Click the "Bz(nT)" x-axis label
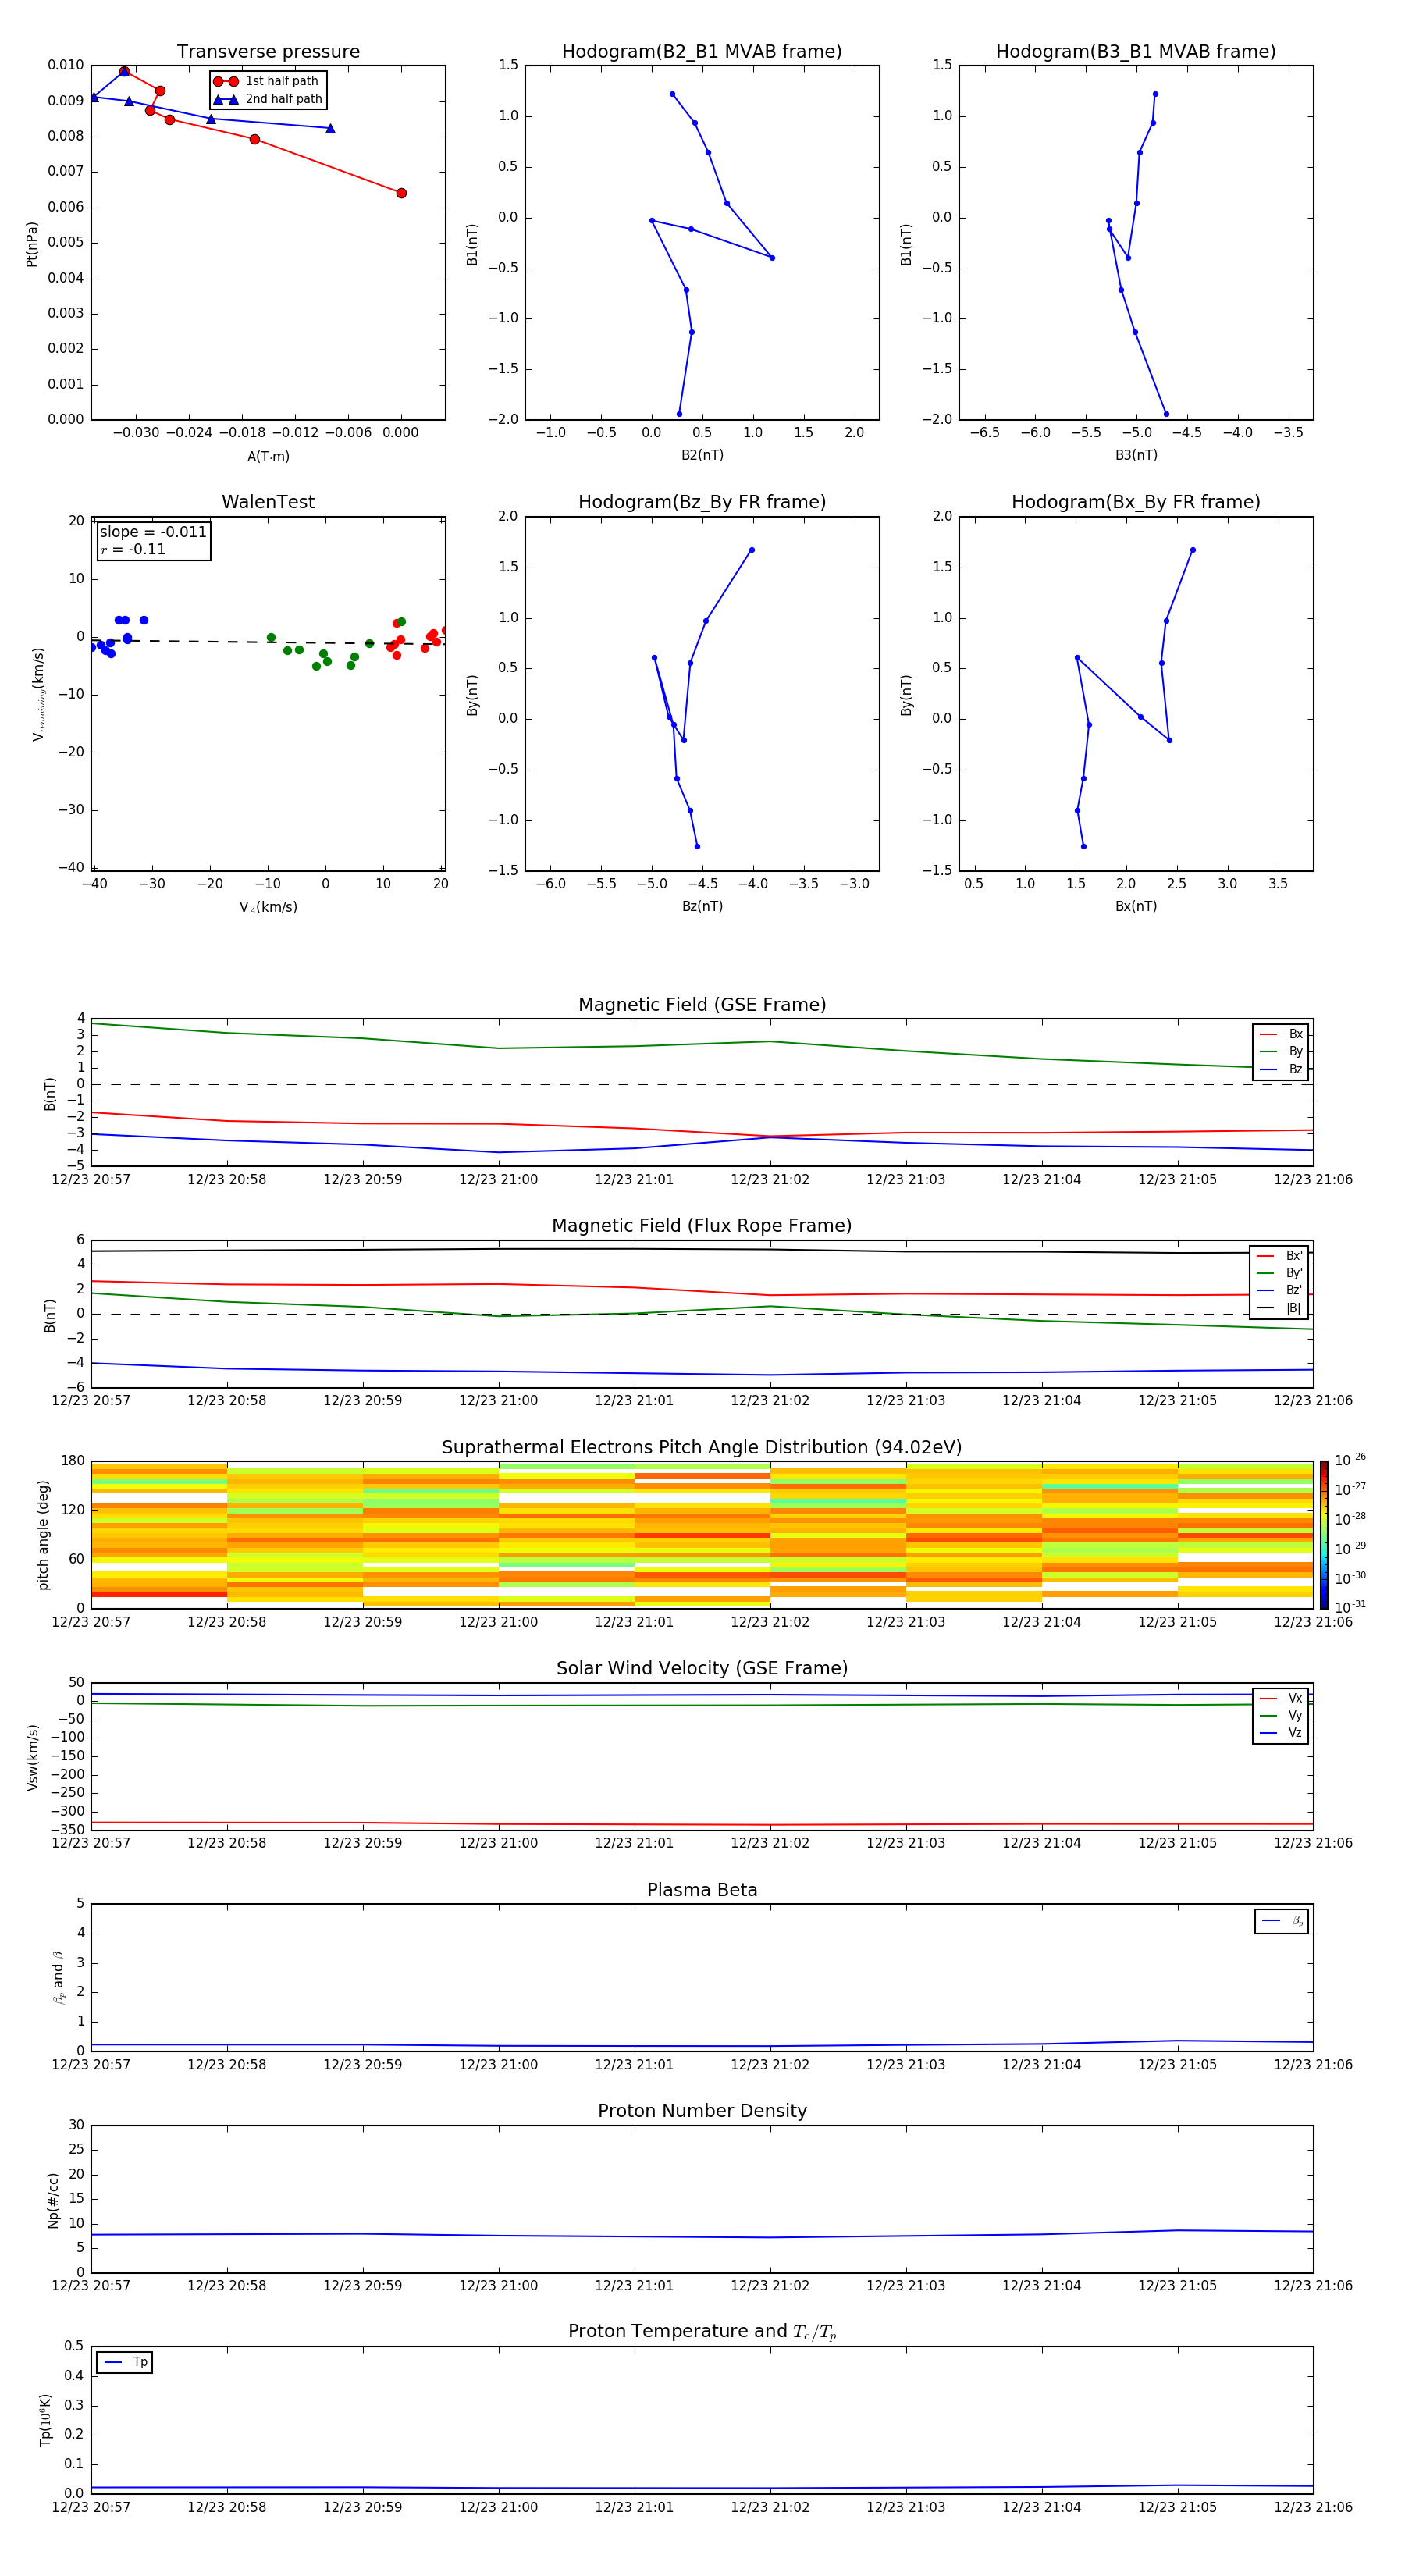The width and height of the screenshot is (1405, 2576). (x=702, y=906)
